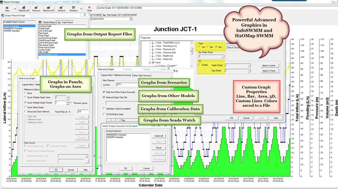Switch to the Tabular Report tab
Screen dimensions: 338x189
coord(47,22)
